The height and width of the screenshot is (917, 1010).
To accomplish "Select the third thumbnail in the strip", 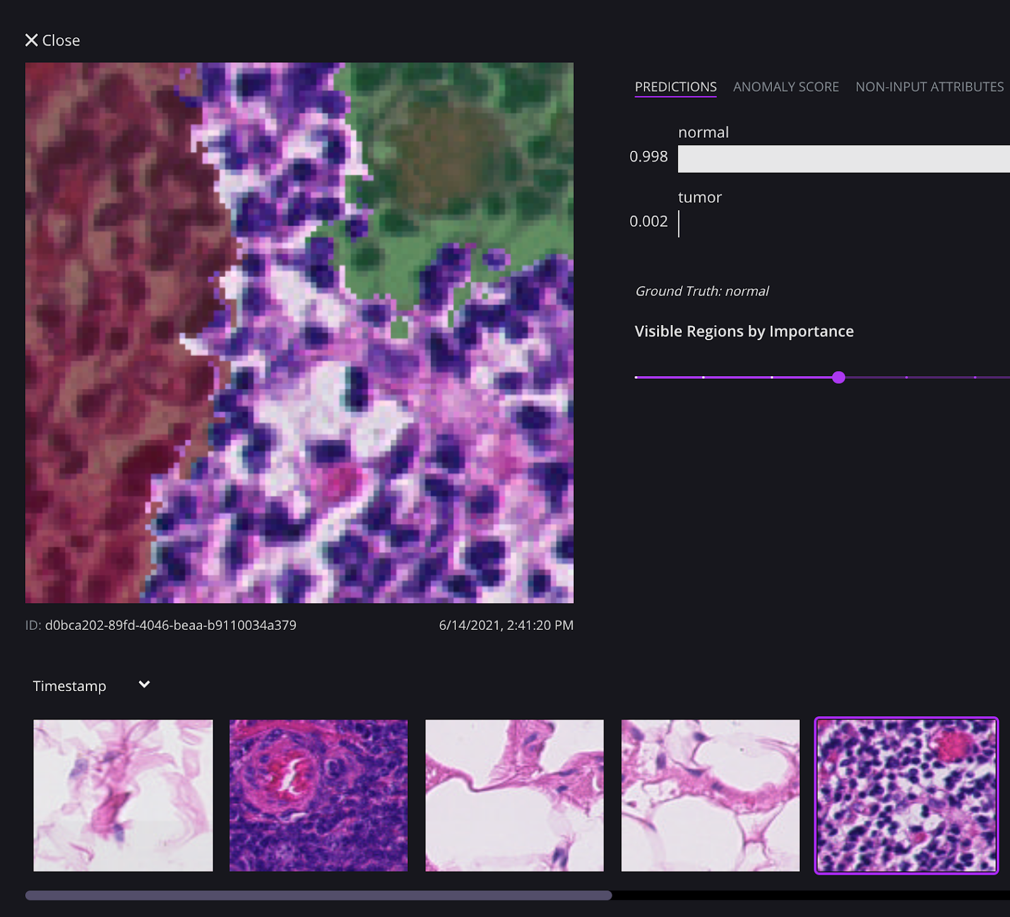I will point(514,795).
